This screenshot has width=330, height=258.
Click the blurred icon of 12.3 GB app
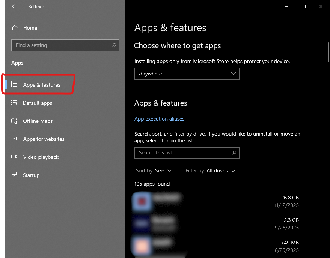coord(142,224)
